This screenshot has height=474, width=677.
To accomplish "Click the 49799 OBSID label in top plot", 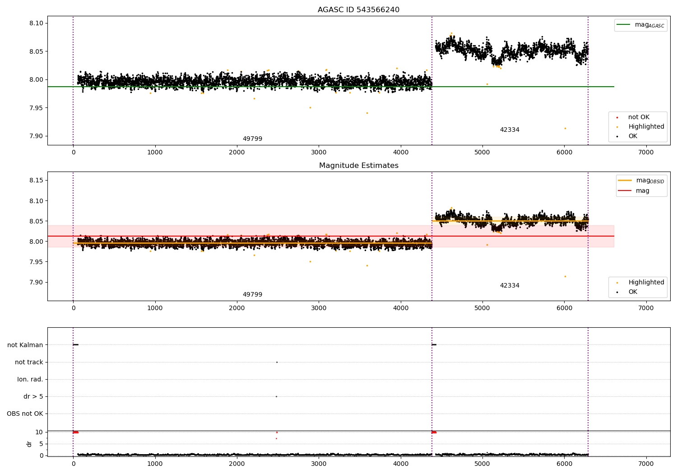I will click(252, 139).
